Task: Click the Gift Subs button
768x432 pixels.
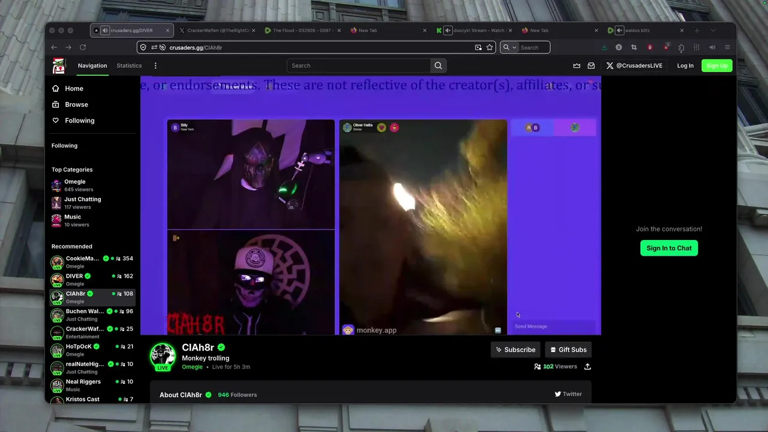Action: point(568,350)
